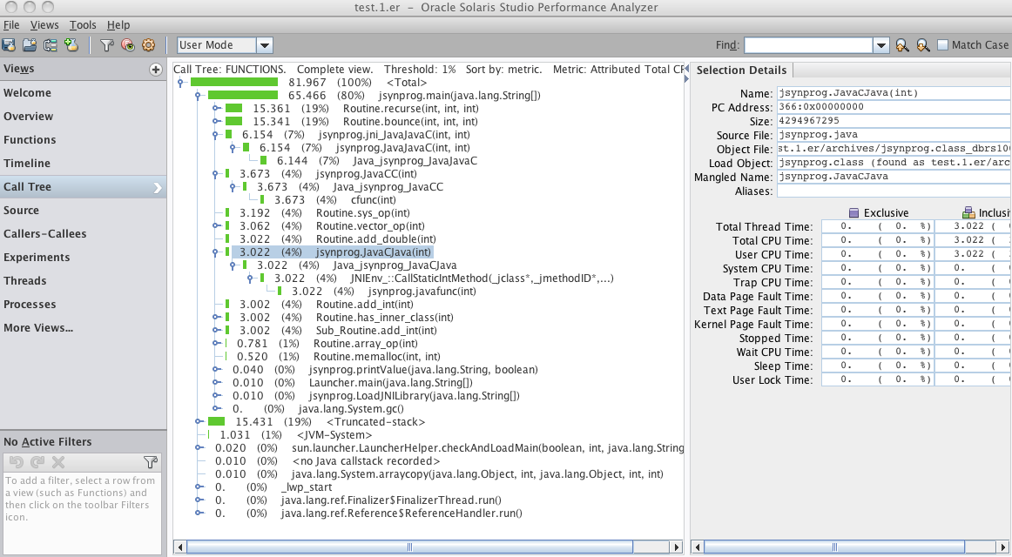Collapse the JNIEnv_::CallStaticIntMethod node
The width and height of the screenshot is (1012, 557).
[x=251, y=278]
